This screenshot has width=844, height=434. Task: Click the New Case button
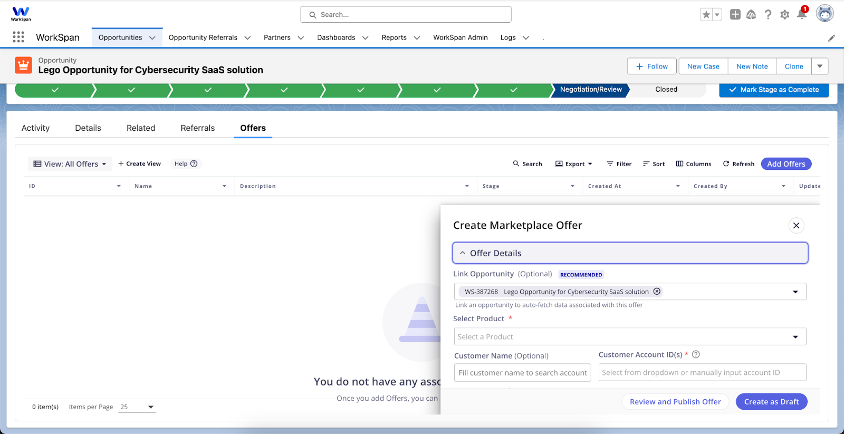coord(703,66)
